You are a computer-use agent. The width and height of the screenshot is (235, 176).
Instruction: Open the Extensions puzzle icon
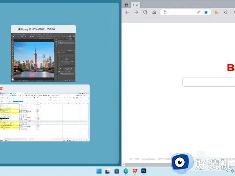coord(226,12)
